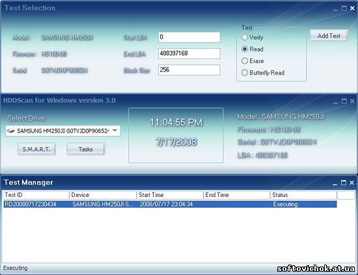The image size is (358, 275).
Task: Close the HDDScan main window
Action: (352, 101)
